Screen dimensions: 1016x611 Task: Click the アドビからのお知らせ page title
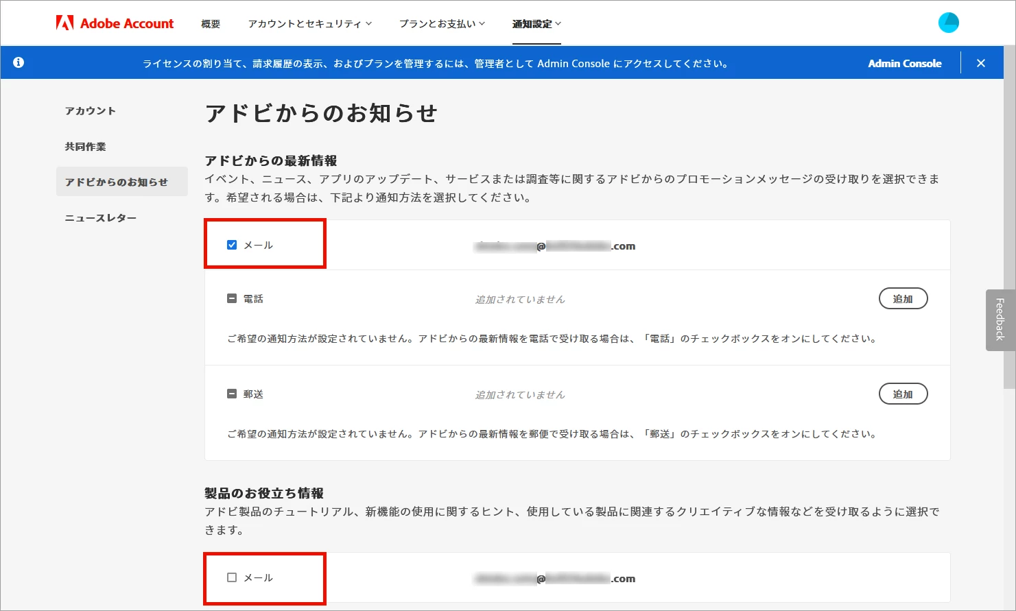[321, 113]
